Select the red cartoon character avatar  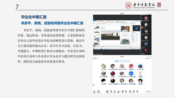pos(131,66)
